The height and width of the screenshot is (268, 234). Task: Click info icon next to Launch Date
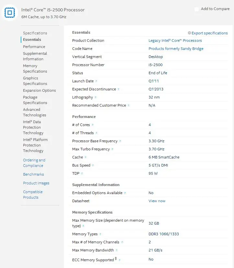coord(96,81)
